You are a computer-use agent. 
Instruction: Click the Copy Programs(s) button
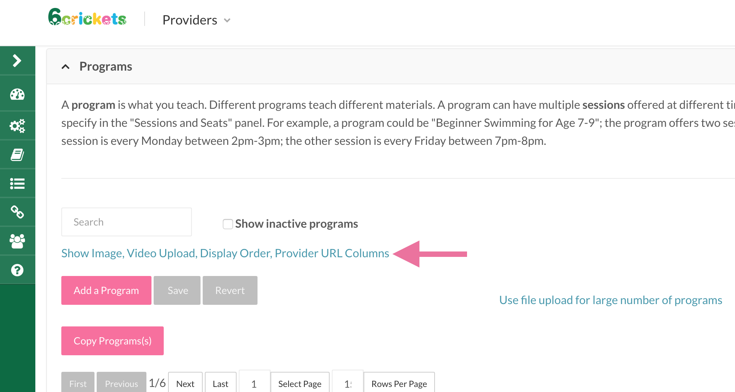pyautogui.click(x=112, y=341)
